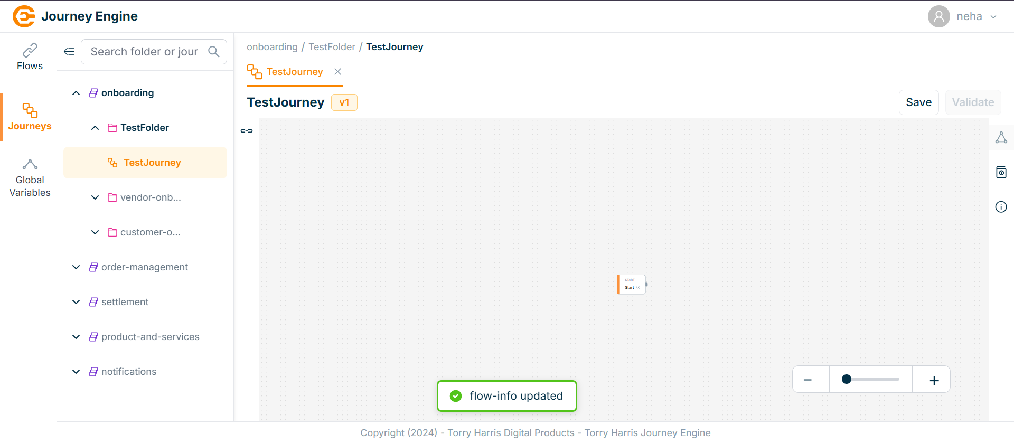Viewport: 1014px width, 443px height.
Task: Collapse the folder tree panel
Action: click(x=69, y=52)
